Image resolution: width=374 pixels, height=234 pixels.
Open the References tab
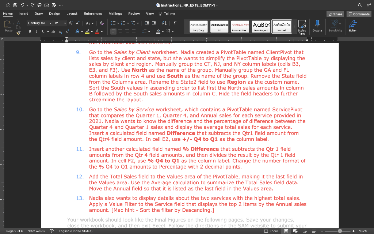point(93,14)
